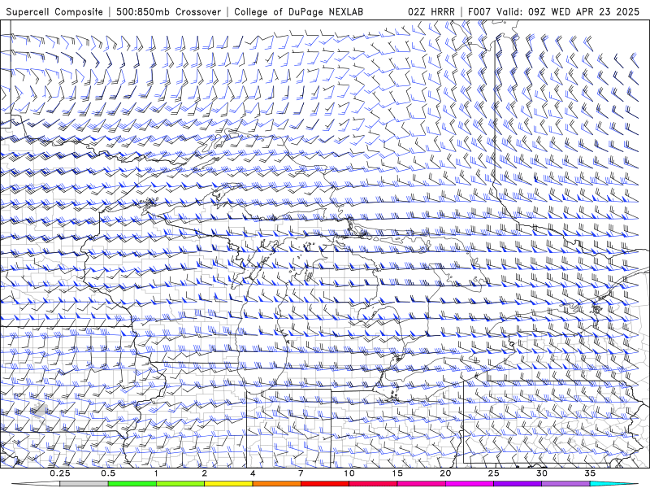The image size is (650, 488).
Task: Click the colorbar label 35
Action: tap(590, 473)
